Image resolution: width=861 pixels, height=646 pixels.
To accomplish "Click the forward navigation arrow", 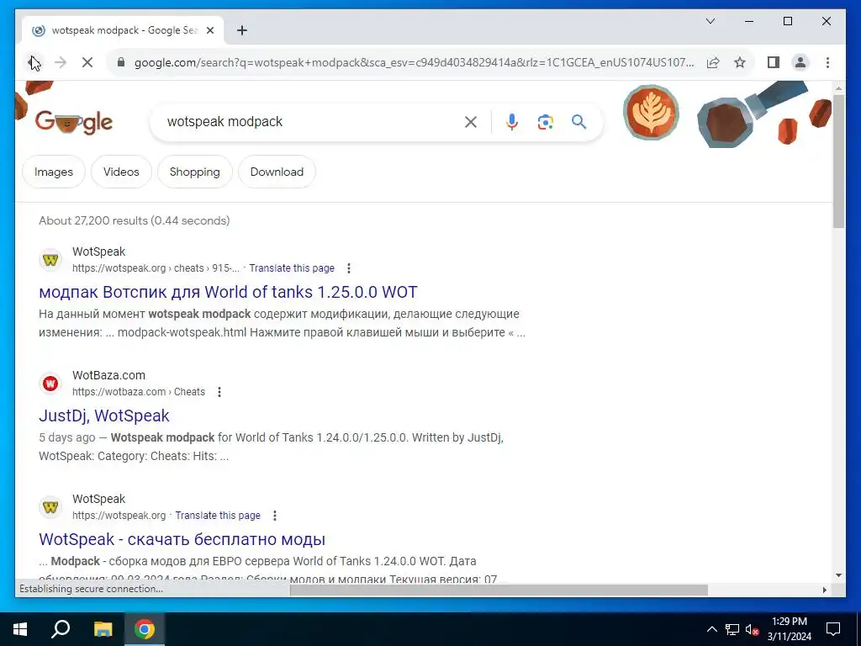I will click(x=61, y=62).
